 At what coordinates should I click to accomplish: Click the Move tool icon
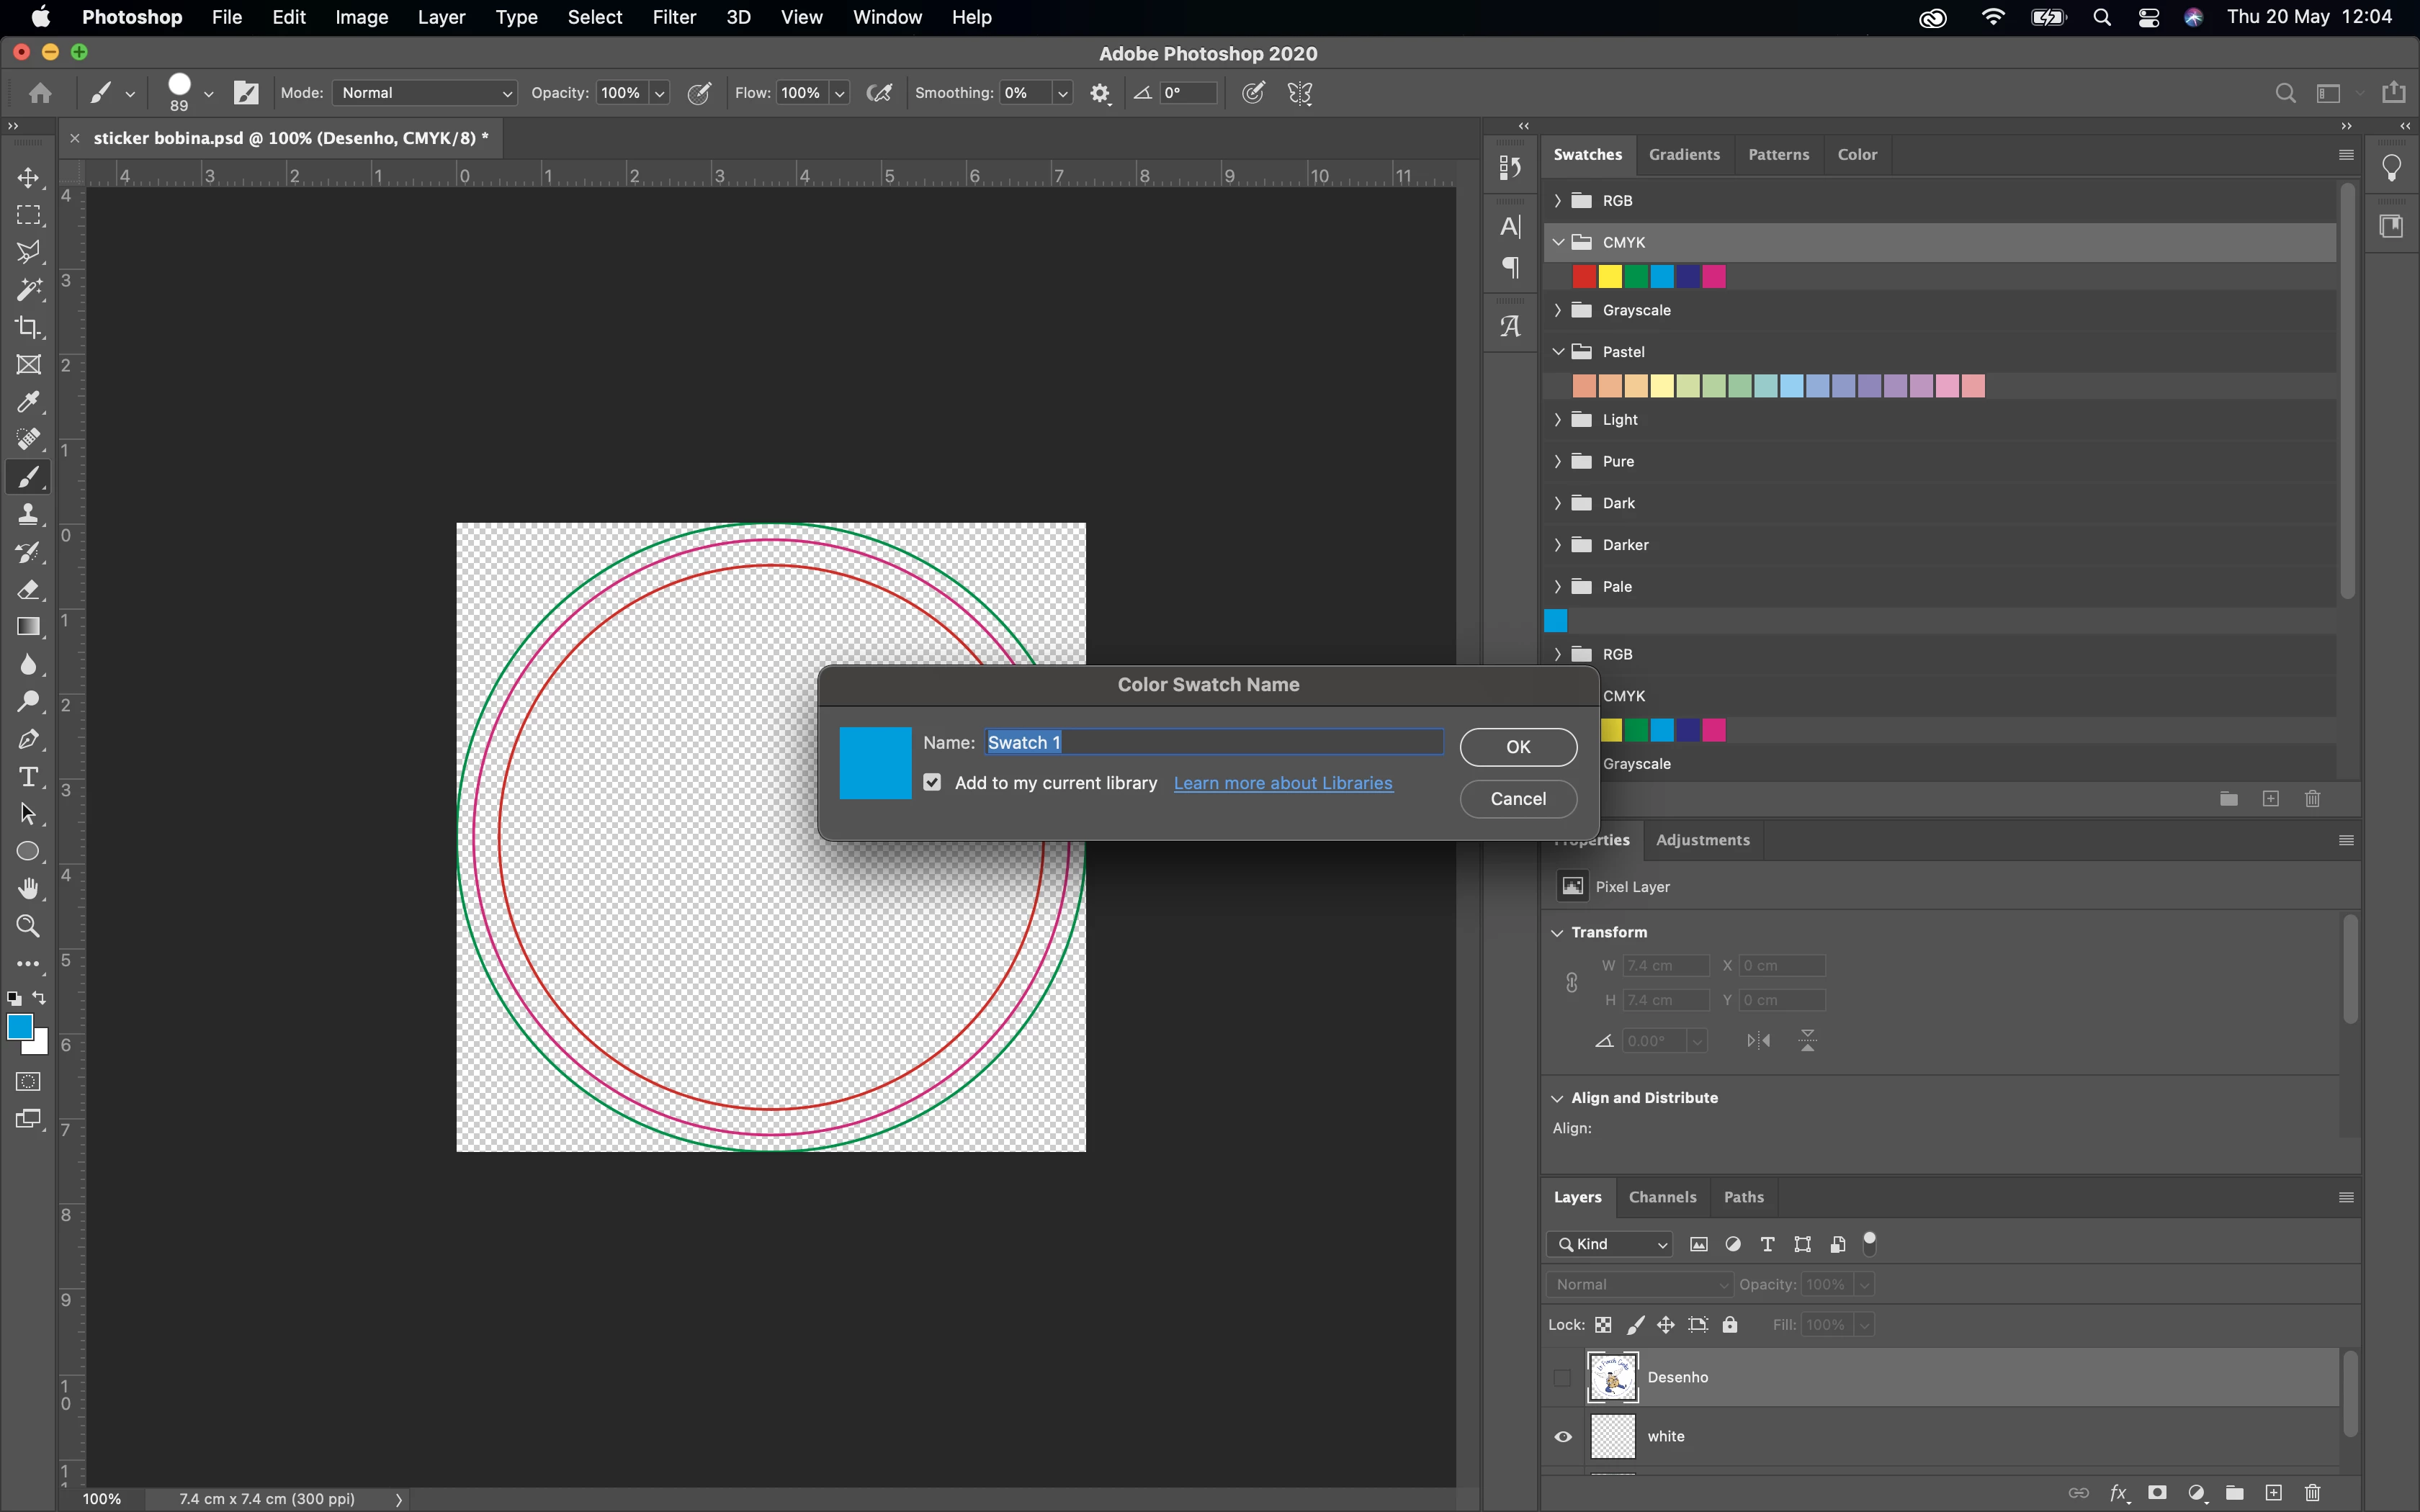(28, 178)
